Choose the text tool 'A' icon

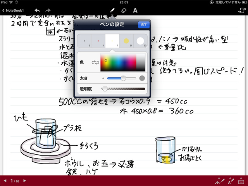tap(135, 10)
